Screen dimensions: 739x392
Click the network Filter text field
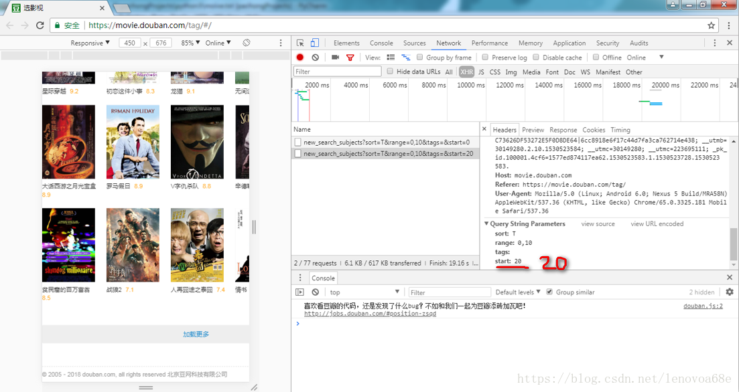point(338,72)
